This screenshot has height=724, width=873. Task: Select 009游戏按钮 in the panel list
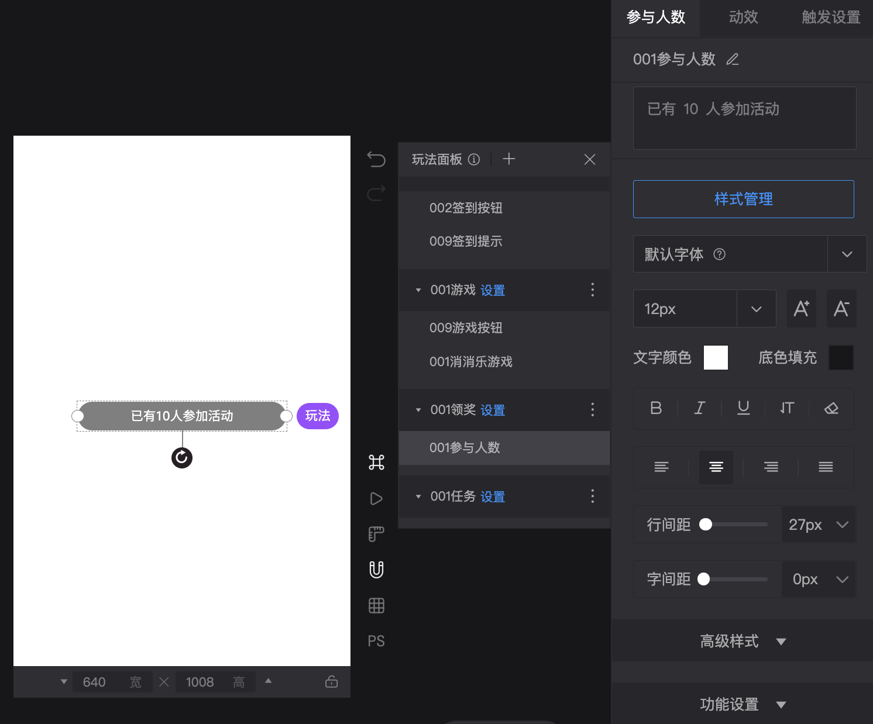tap(504, 328)
